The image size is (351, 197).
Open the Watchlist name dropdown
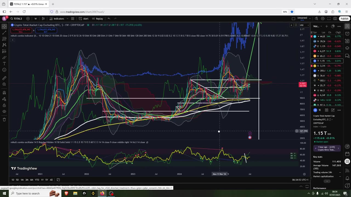click(x=317, y=26)
